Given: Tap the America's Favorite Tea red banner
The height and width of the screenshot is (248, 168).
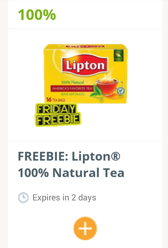Looking at the screenshot, I should point(72,89).
